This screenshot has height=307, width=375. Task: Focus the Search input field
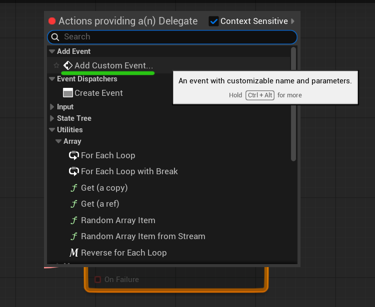(x=172, y=37)
